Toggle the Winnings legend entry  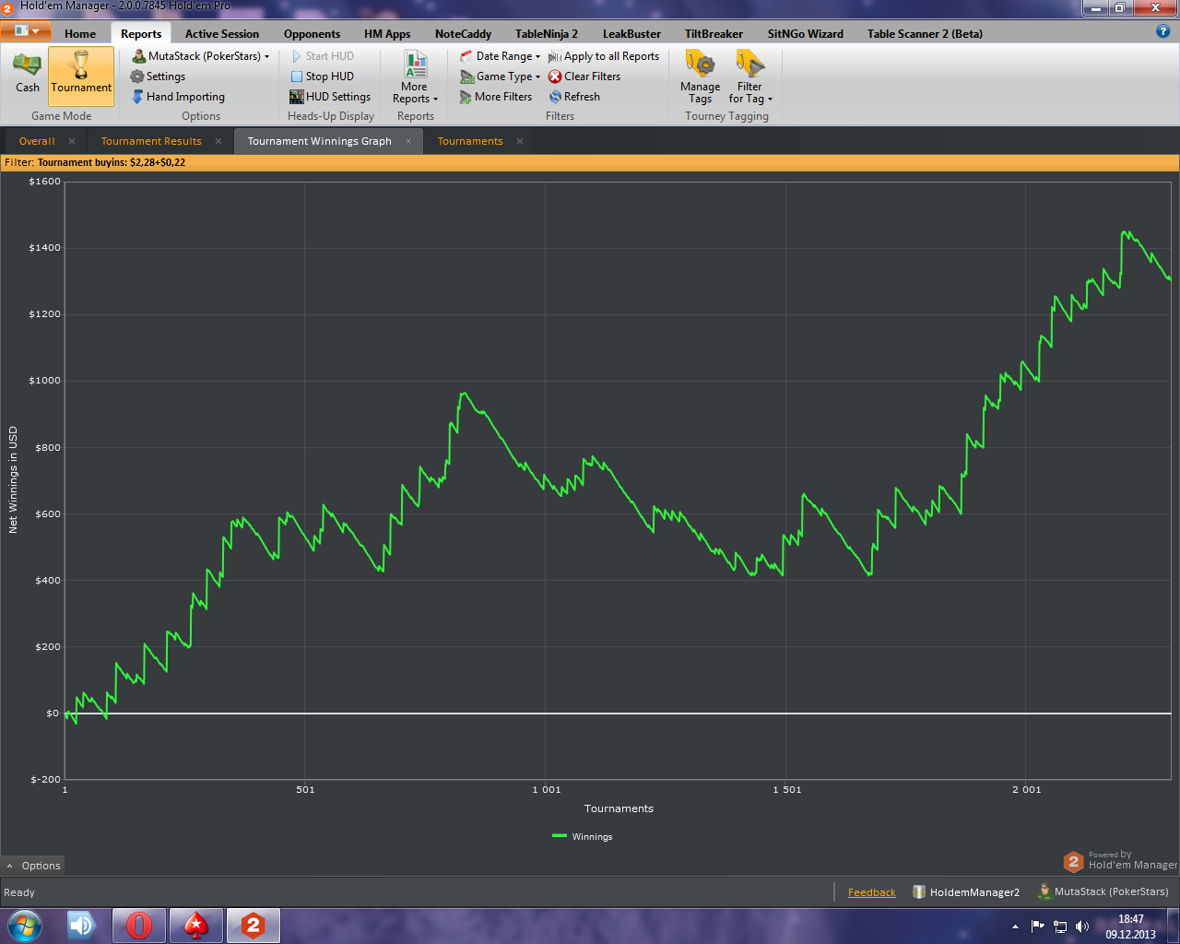582,836
